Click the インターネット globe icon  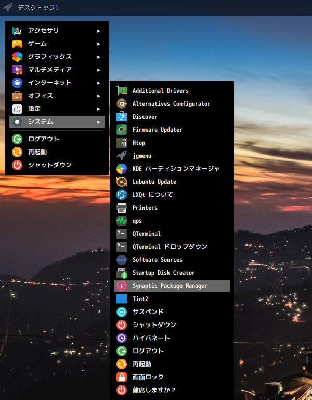coord(17,83)
